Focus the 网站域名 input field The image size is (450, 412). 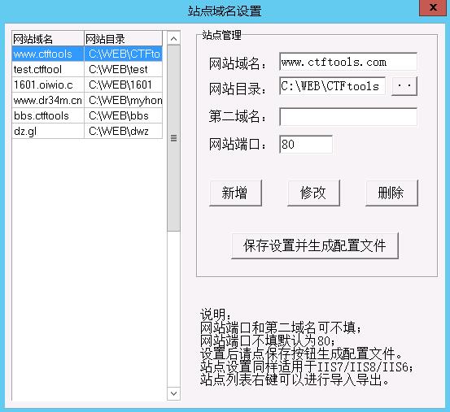point(348,61)
